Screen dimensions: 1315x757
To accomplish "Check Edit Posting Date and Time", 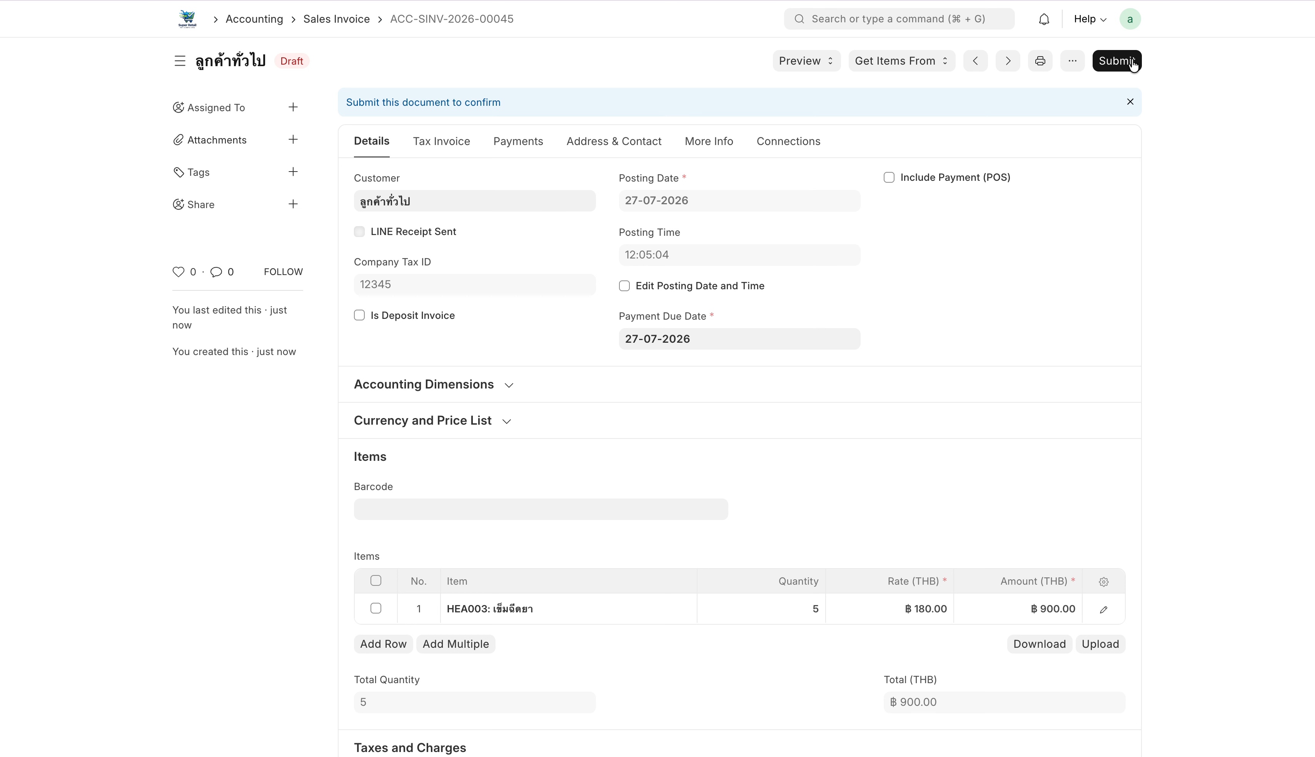I will click(x=624, y=285).
